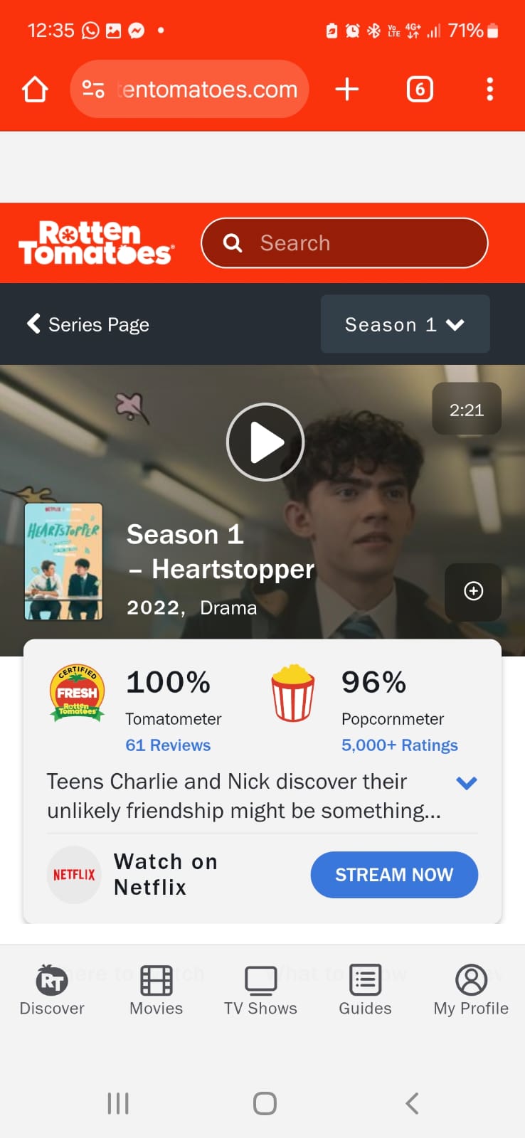Tap the Certified Fresh badge icon

pos(78,692)
